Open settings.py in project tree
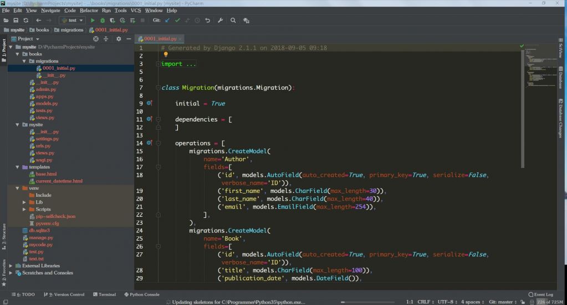Viewport: 567px width, 305px height. click(x=48, y=139)
